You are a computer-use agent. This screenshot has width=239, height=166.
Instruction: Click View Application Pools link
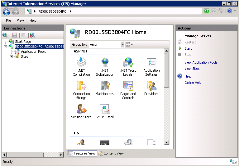coord(201,62)
